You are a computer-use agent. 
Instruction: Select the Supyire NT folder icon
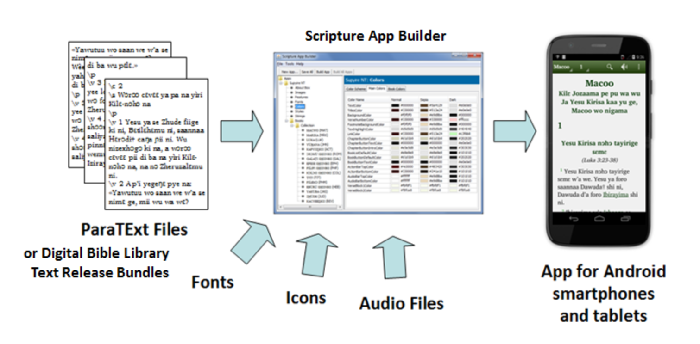286,83
